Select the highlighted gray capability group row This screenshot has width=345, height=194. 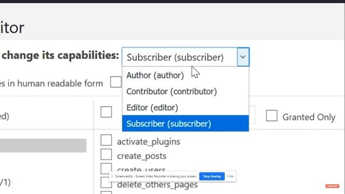click(43, 145)
